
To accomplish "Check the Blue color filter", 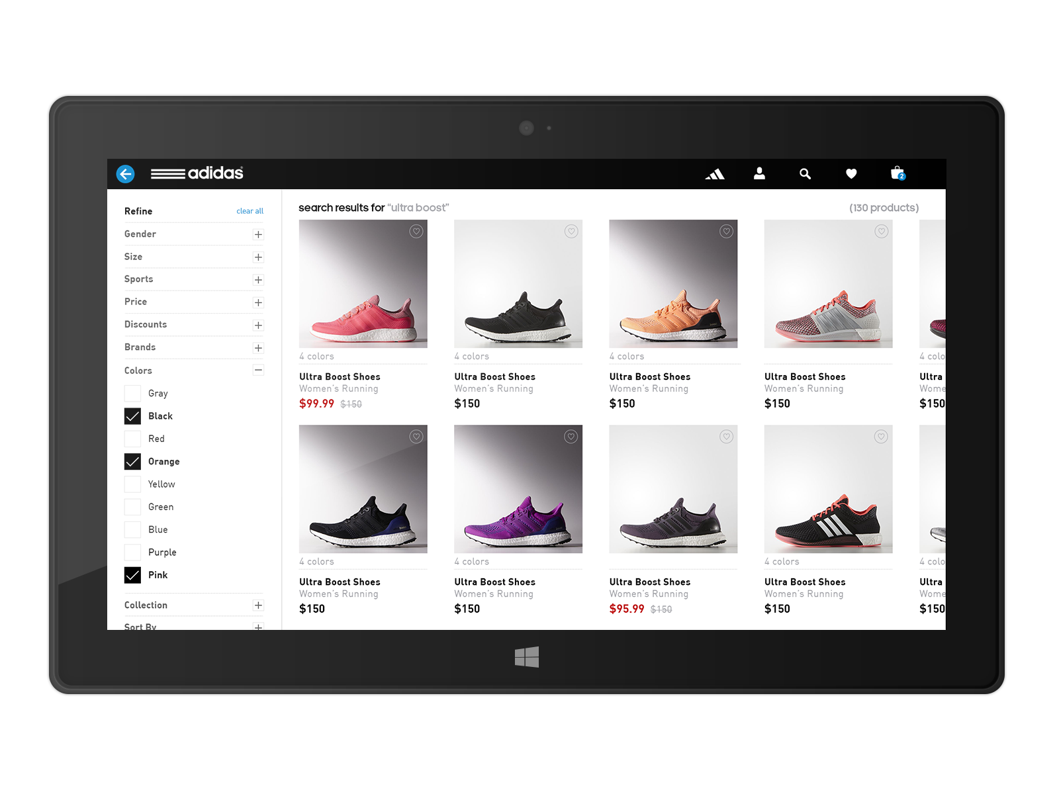I will click(x=132, y=529).
